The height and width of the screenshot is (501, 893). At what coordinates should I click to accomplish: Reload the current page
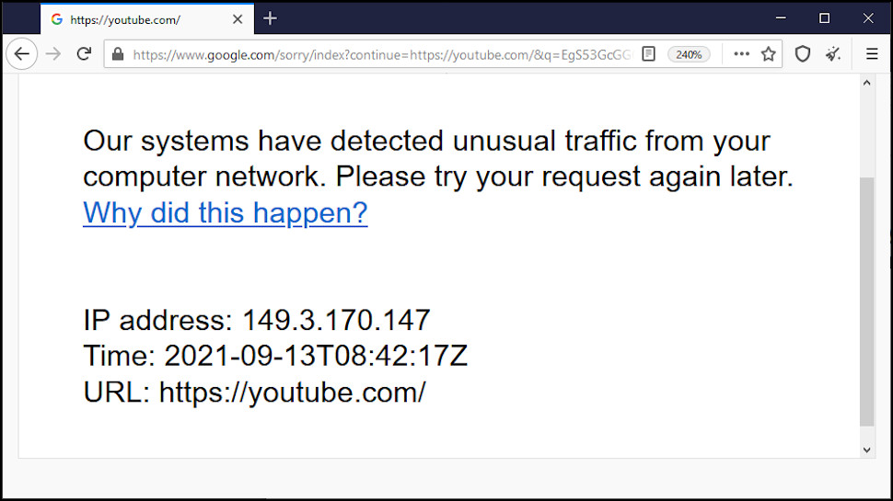(84, 54)
